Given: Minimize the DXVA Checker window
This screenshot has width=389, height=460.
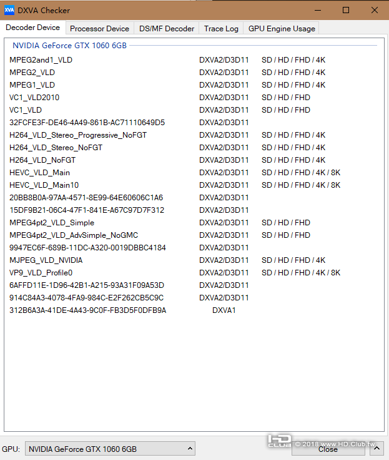Looking at the screenshot, I should tap(318, 10).
